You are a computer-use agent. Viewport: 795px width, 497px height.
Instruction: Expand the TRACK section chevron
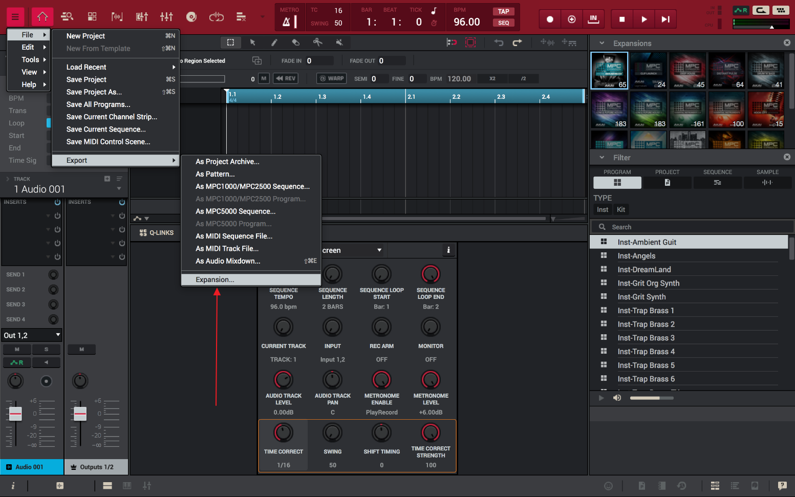(8, 179)
